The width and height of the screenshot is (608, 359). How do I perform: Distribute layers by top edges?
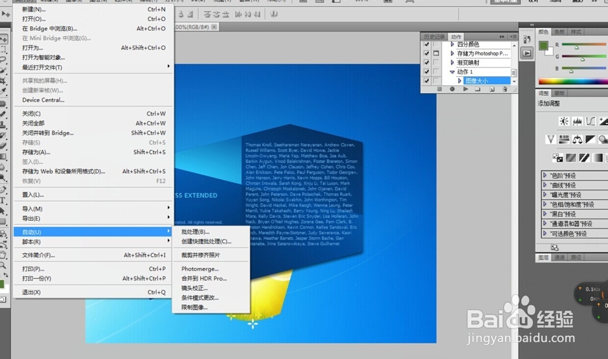coord(207,15)
